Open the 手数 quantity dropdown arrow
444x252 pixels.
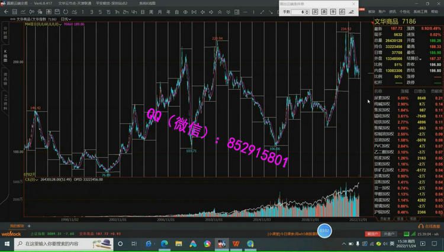coord(306,12)
